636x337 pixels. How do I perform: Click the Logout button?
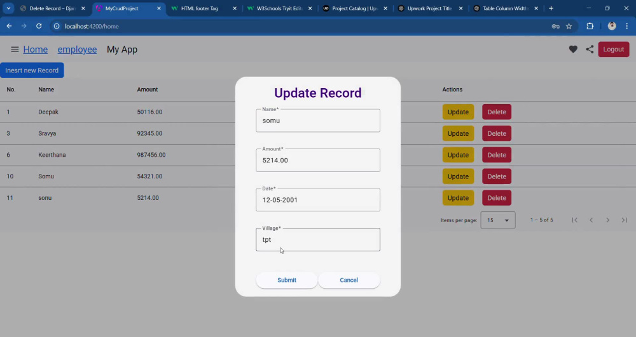pos(613,50)
